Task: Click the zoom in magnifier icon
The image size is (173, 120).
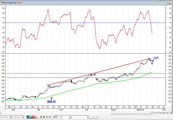Action: 163,113
